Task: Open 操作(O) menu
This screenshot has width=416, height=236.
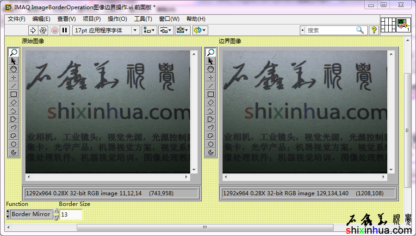Action: (117, 19)
